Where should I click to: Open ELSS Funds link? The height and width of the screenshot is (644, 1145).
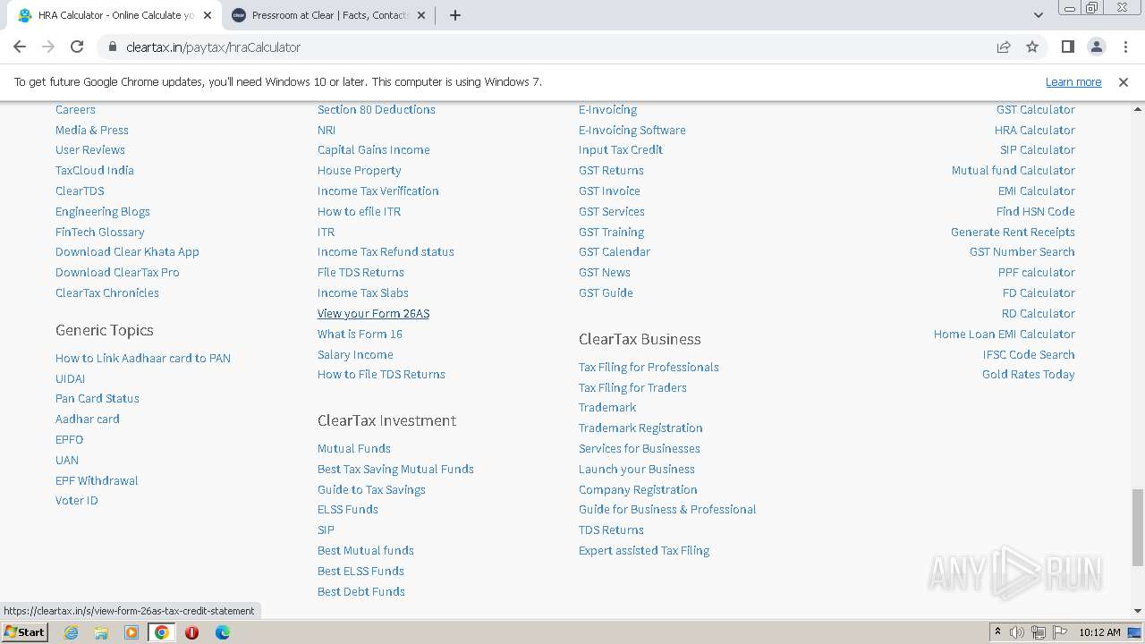pos(348,509)
